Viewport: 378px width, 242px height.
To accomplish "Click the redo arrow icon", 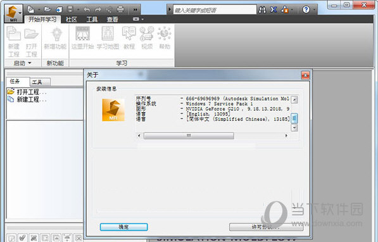I will [98, 10].
